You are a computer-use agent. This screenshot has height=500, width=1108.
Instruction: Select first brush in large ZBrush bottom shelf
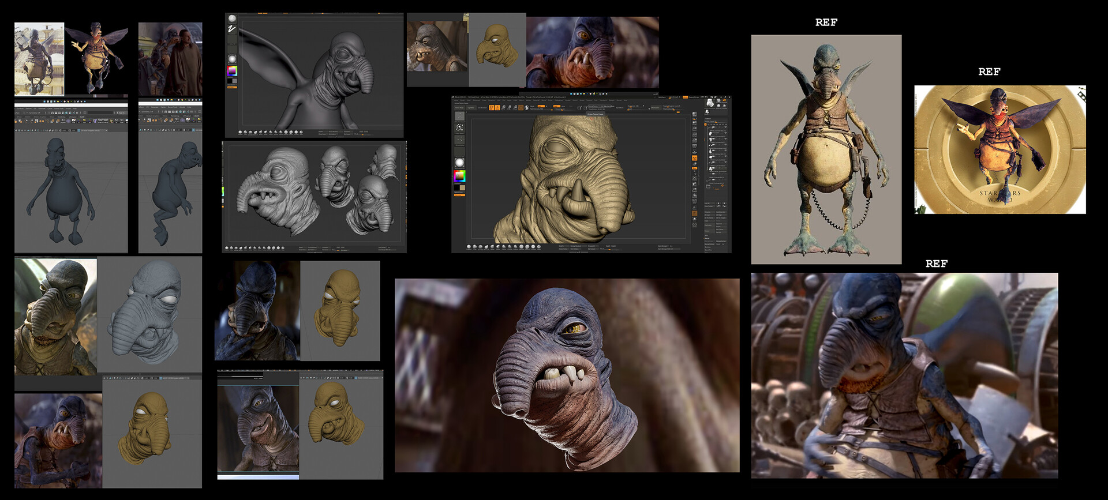[469, 247]
